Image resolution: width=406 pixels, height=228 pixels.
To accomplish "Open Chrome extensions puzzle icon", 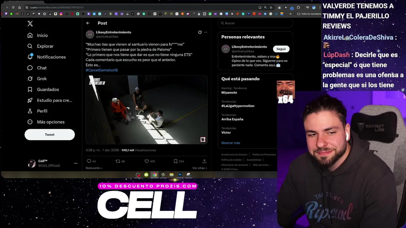I will (x=298, y=7).
